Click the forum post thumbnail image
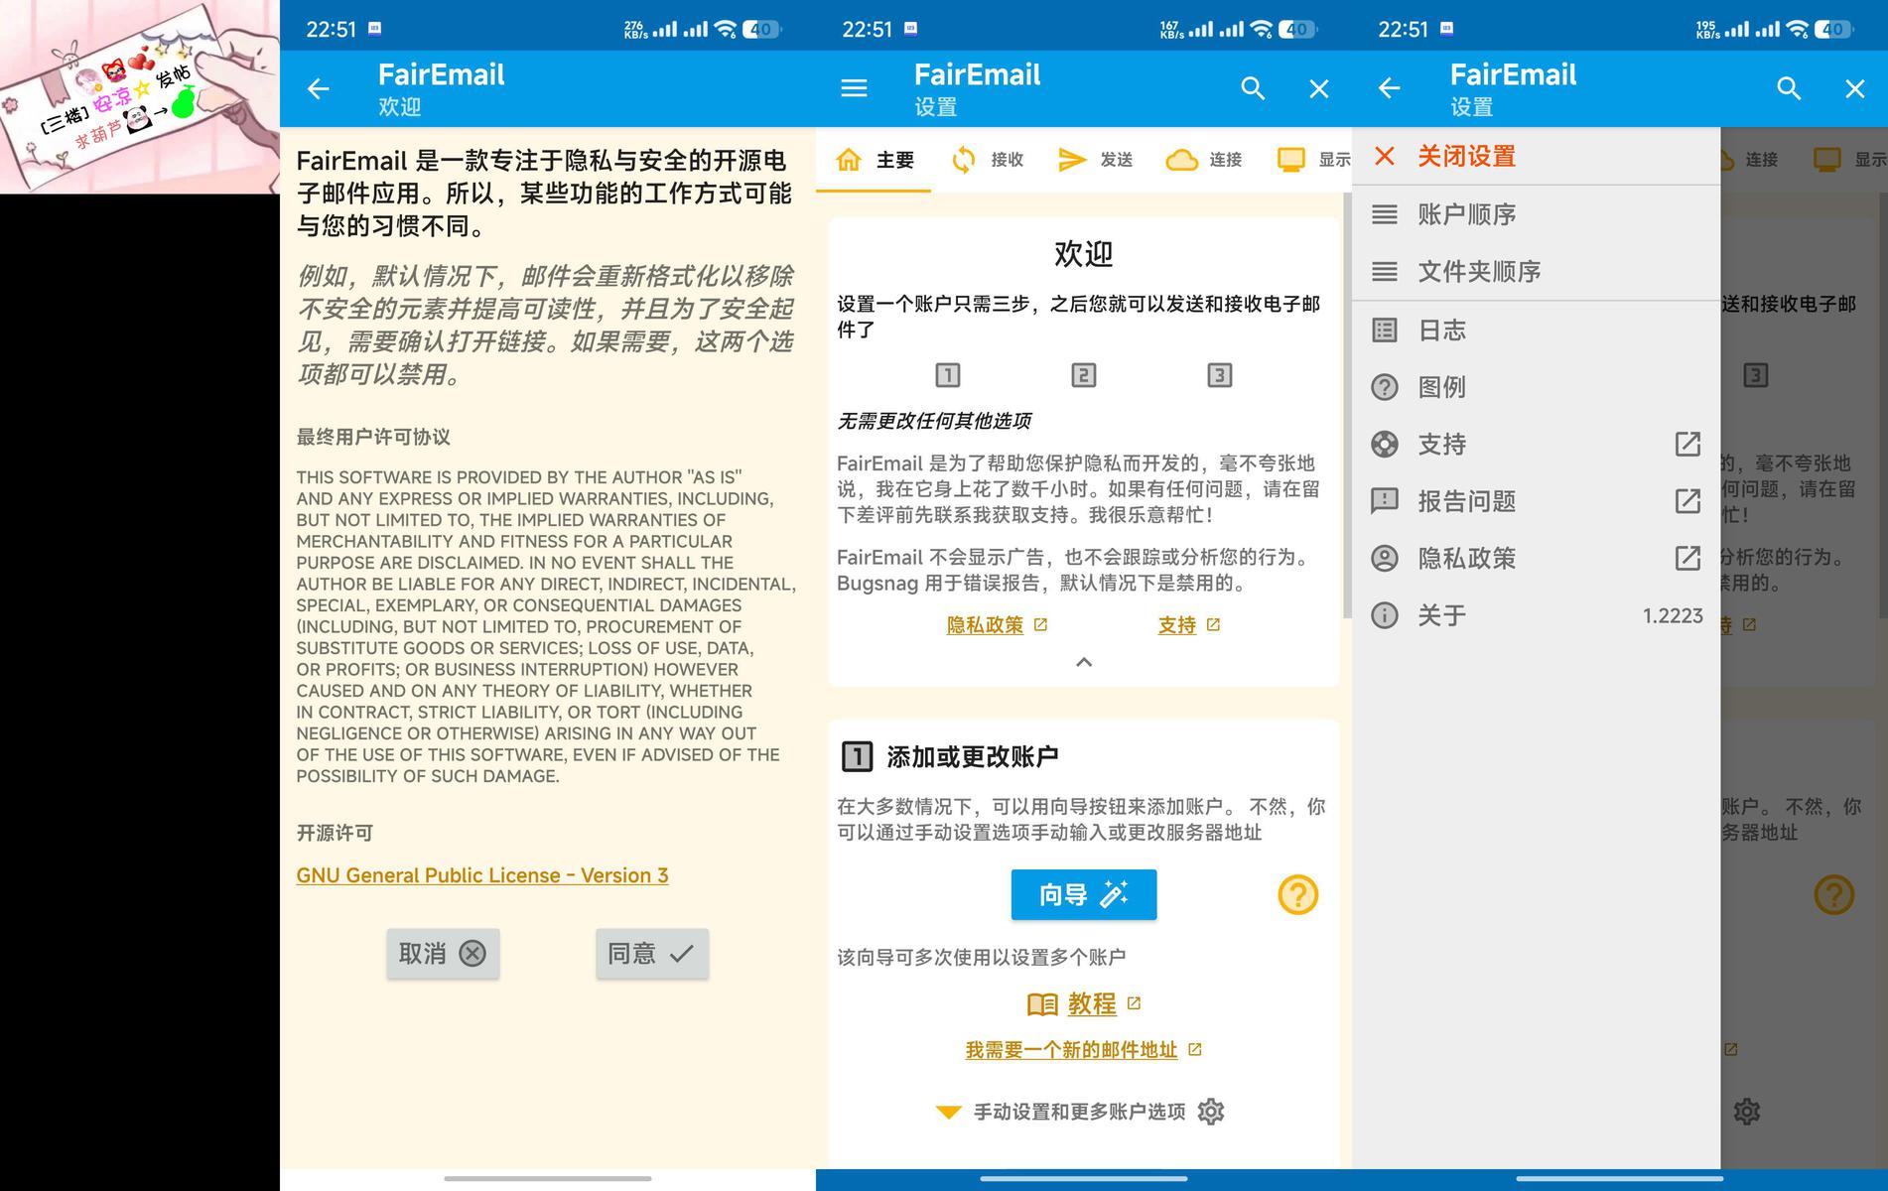The image size is (1888, 1191). click(x=139, y=96)
